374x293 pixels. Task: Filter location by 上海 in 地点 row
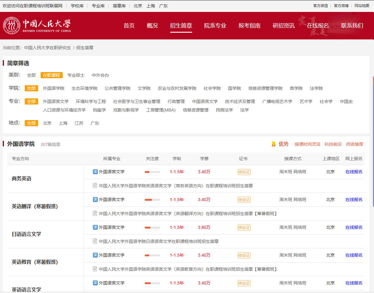click(63, 123)
